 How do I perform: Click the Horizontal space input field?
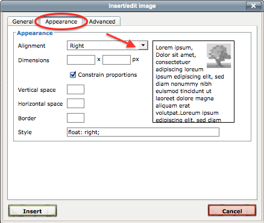[75, 103]
